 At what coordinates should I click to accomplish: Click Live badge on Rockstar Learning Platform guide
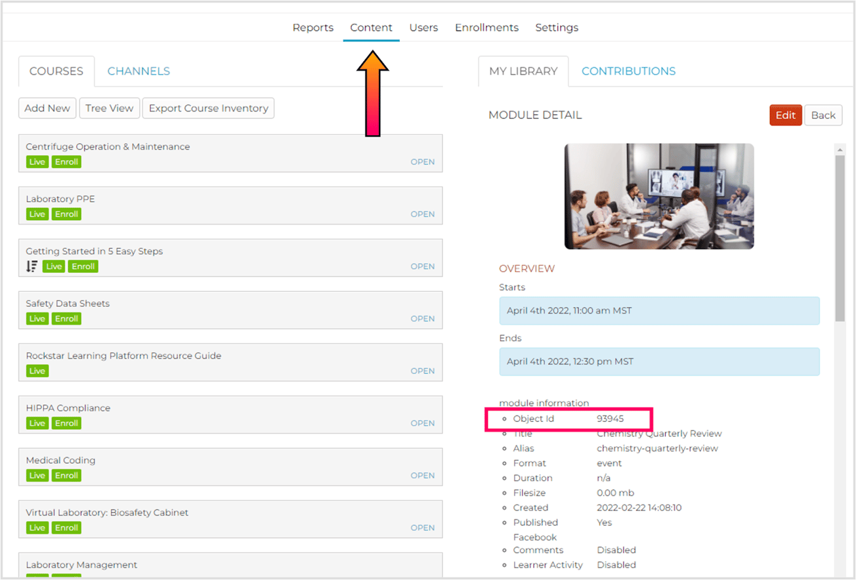(37, 371)
